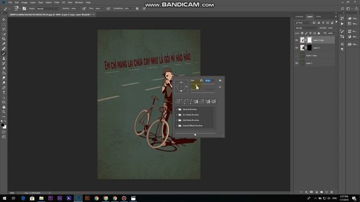
Task: Select the Brush tool in toolbar
Action: [4, 53]
